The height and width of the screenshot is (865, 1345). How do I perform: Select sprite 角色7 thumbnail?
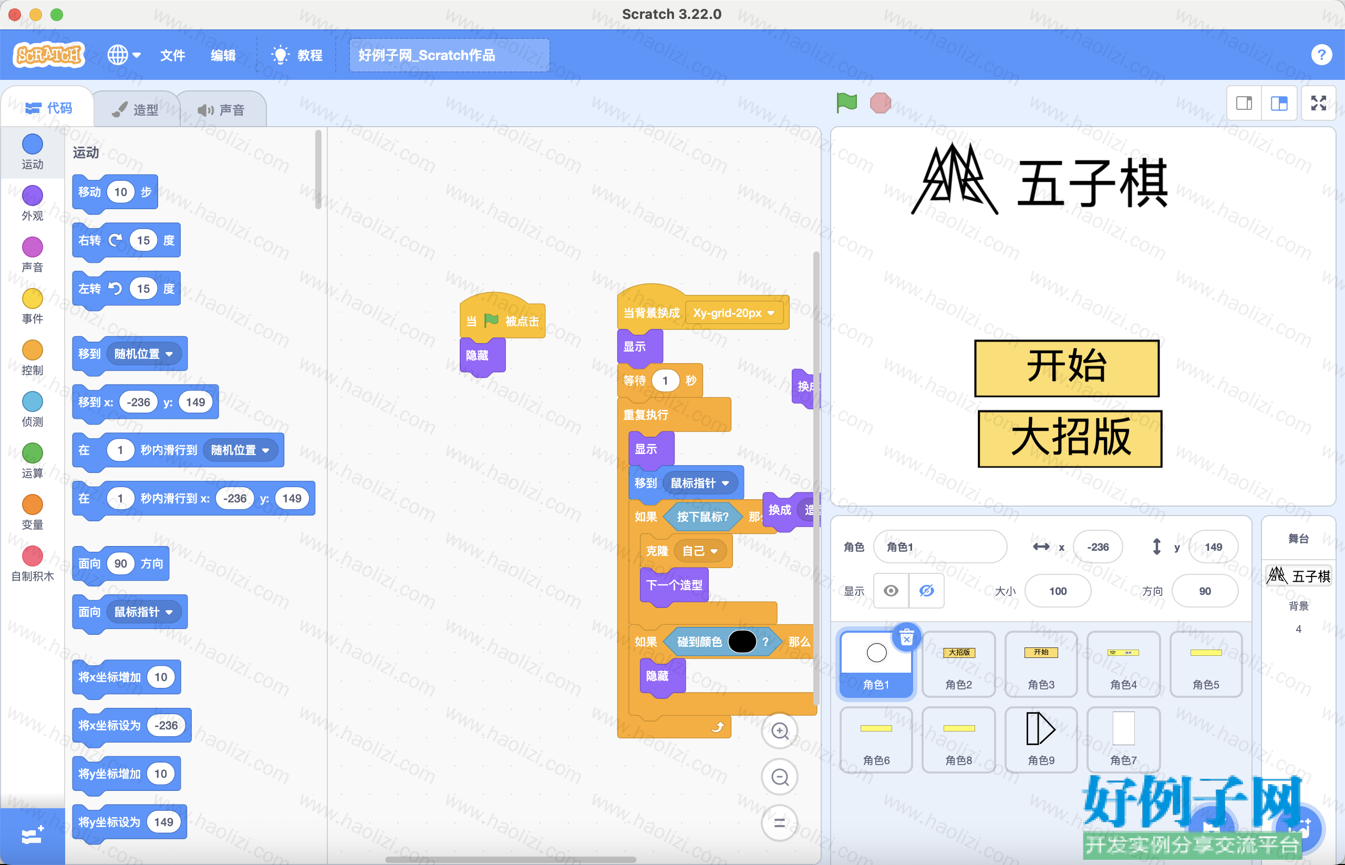tap(1123, 739)
